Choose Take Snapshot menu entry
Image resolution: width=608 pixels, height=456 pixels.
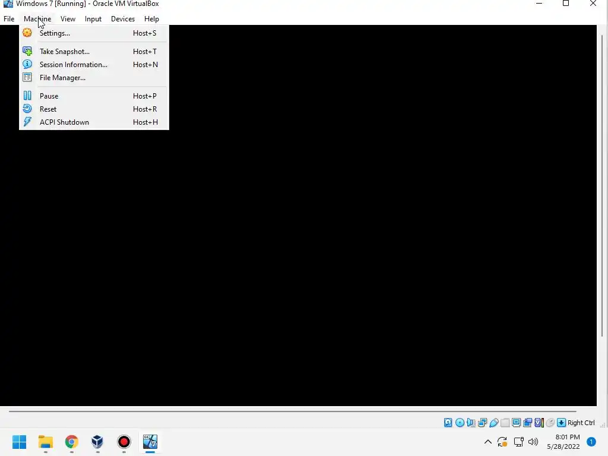93,51
